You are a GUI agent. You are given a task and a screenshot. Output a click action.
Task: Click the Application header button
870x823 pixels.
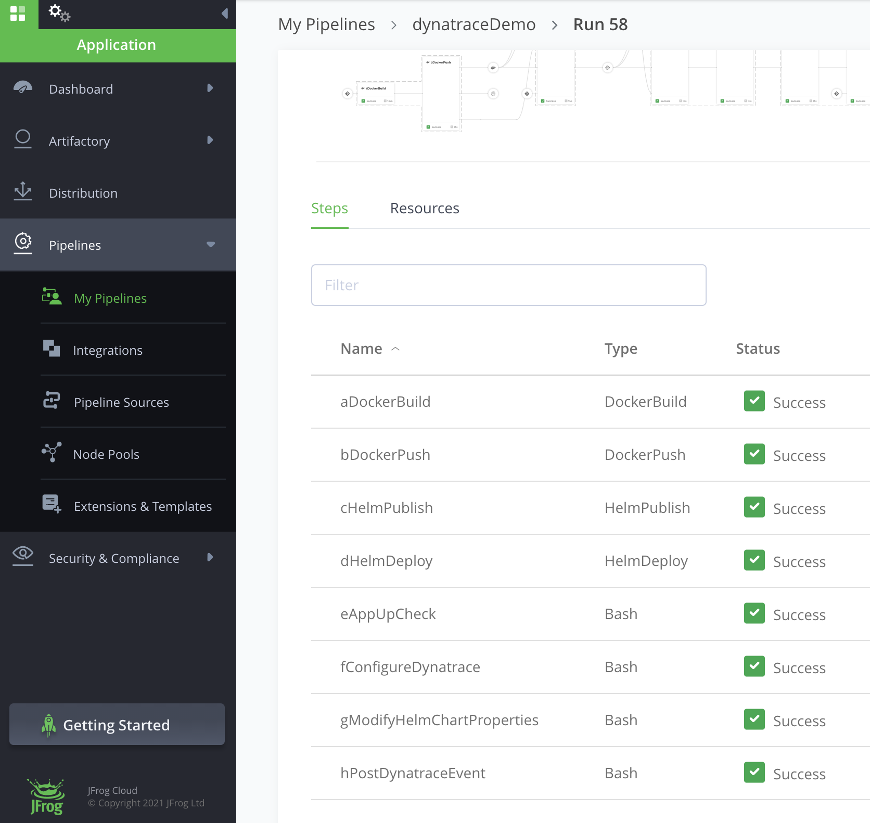(118, 45)
